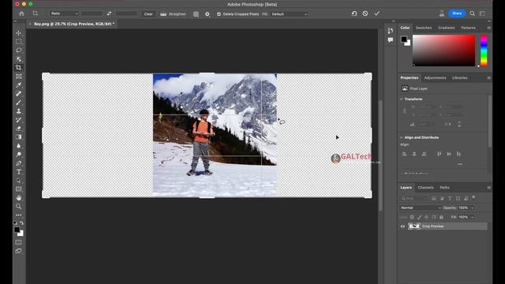Open the Ratio preset dropdown

tap(64, 13)
